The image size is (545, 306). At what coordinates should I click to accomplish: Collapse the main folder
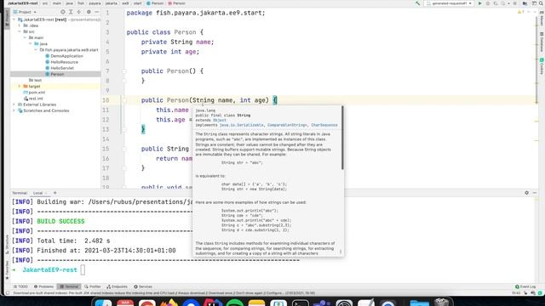pos(25,37)
